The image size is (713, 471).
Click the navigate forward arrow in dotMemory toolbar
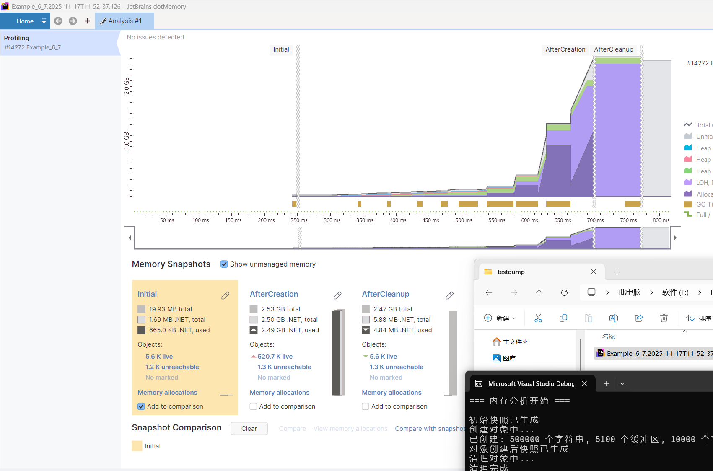point(73,21)
